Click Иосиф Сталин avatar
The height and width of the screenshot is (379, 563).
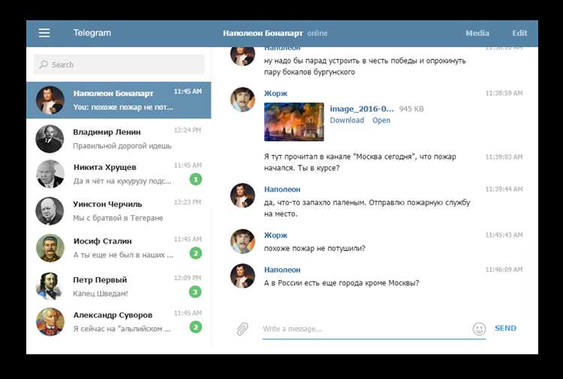(x=50, y=247)
